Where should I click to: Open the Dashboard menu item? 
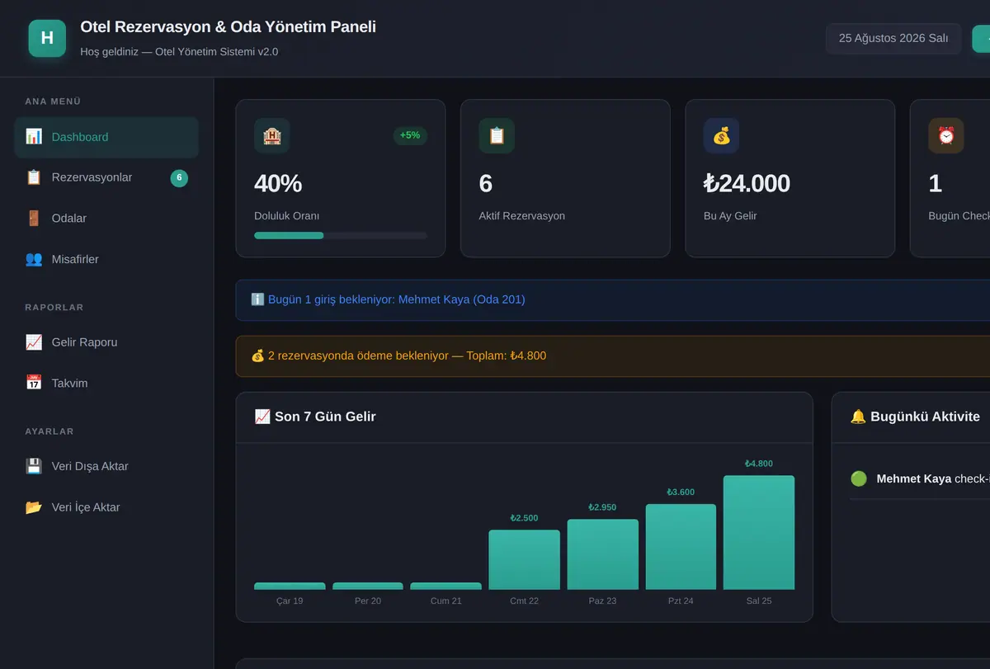coord(106,137)
